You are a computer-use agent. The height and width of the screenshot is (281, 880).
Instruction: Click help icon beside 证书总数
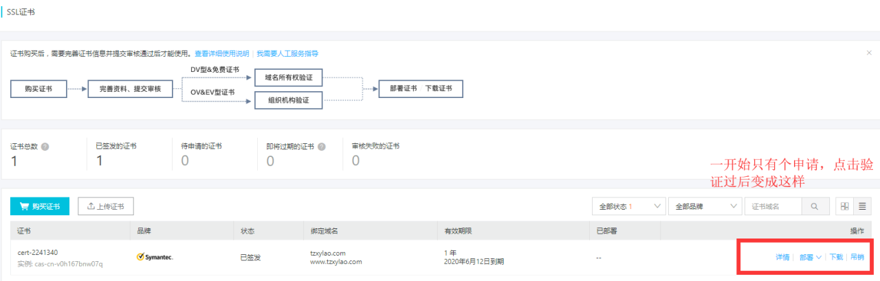[x=45, y=147]
